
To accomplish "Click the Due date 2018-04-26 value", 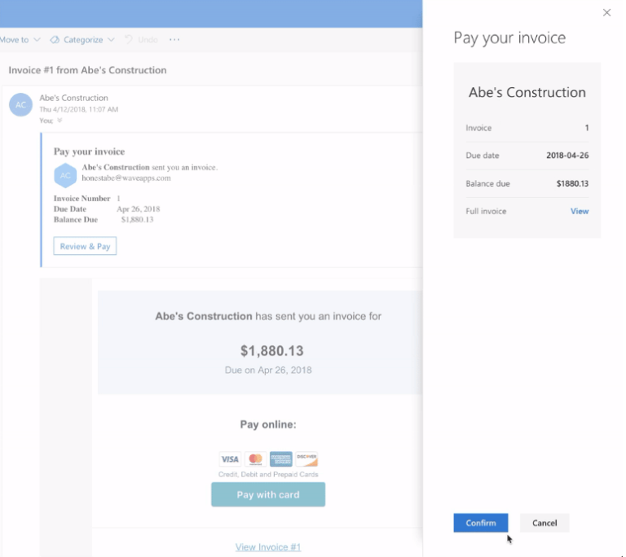I will point(567,156).
